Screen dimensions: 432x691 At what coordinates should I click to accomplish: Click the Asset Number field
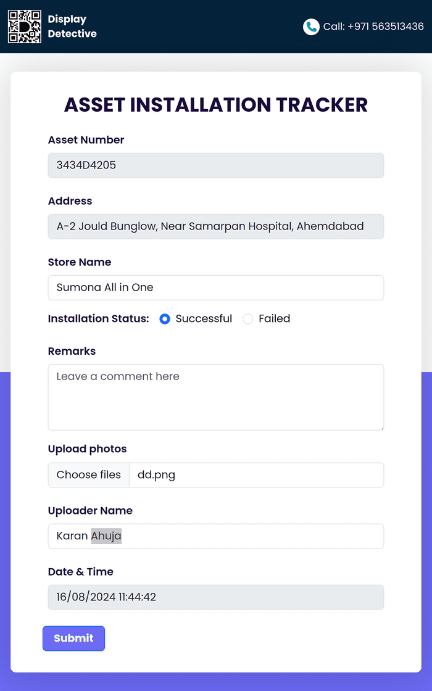pyautogui.click(x=216, y=165)
